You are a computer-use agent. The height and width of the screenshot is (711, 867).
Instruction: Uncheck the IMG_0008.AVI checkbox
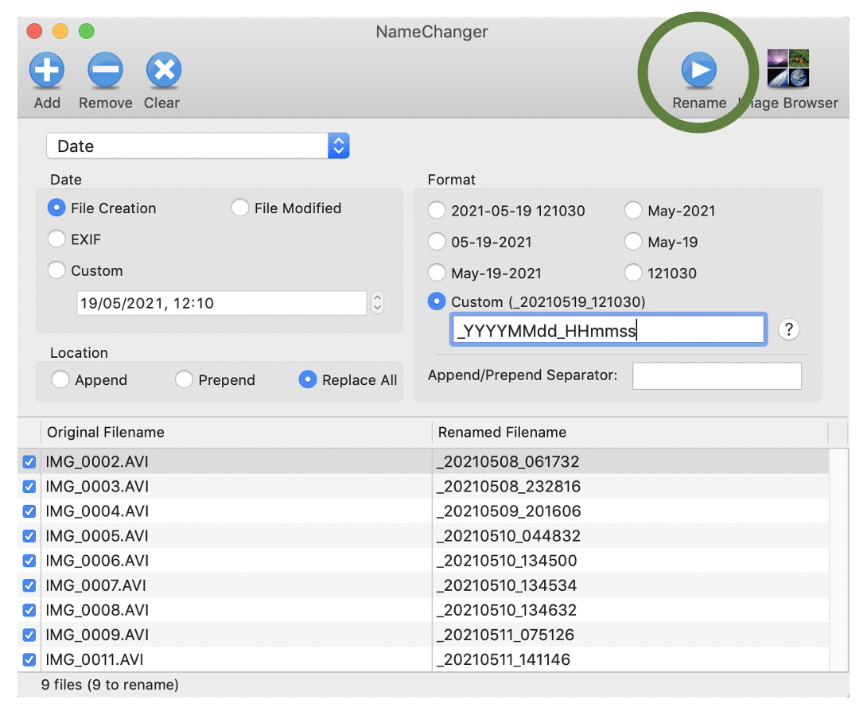click(29, 610)
